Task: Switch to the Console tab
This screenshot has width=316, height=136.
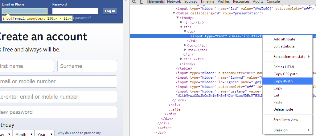Action: click(273, 2)
